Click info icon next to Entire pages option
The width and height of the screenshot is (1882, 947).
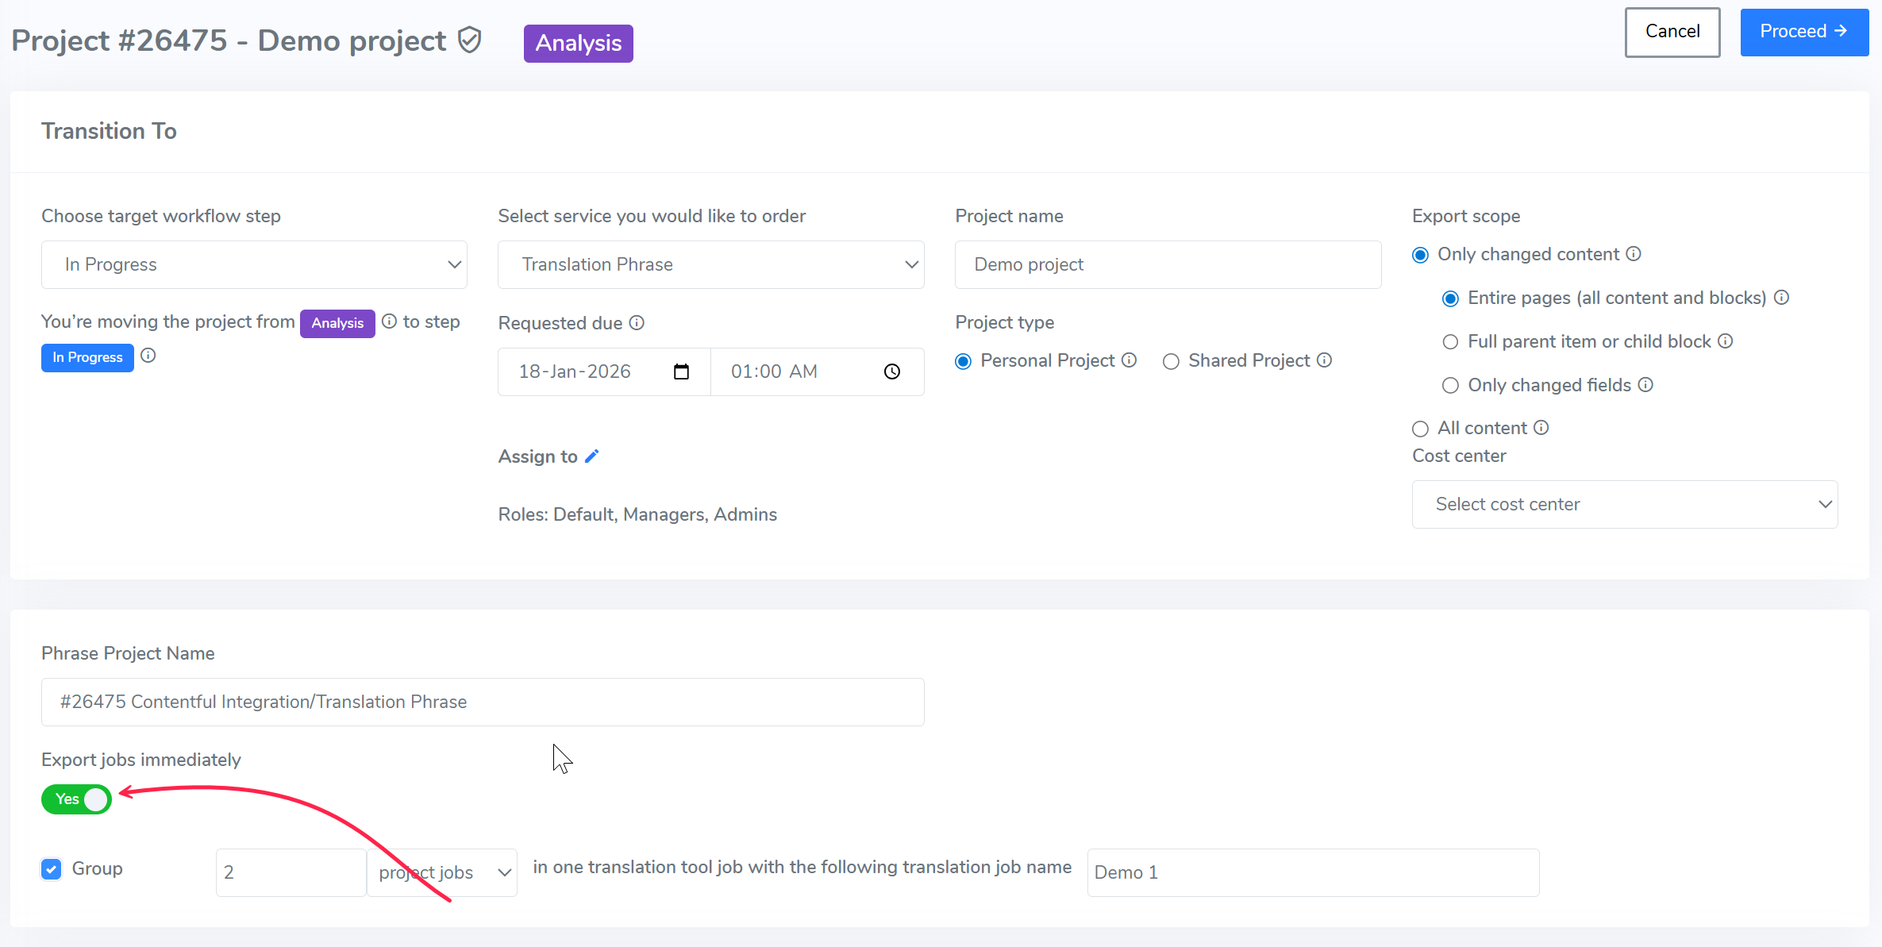tap(1781, 297)
